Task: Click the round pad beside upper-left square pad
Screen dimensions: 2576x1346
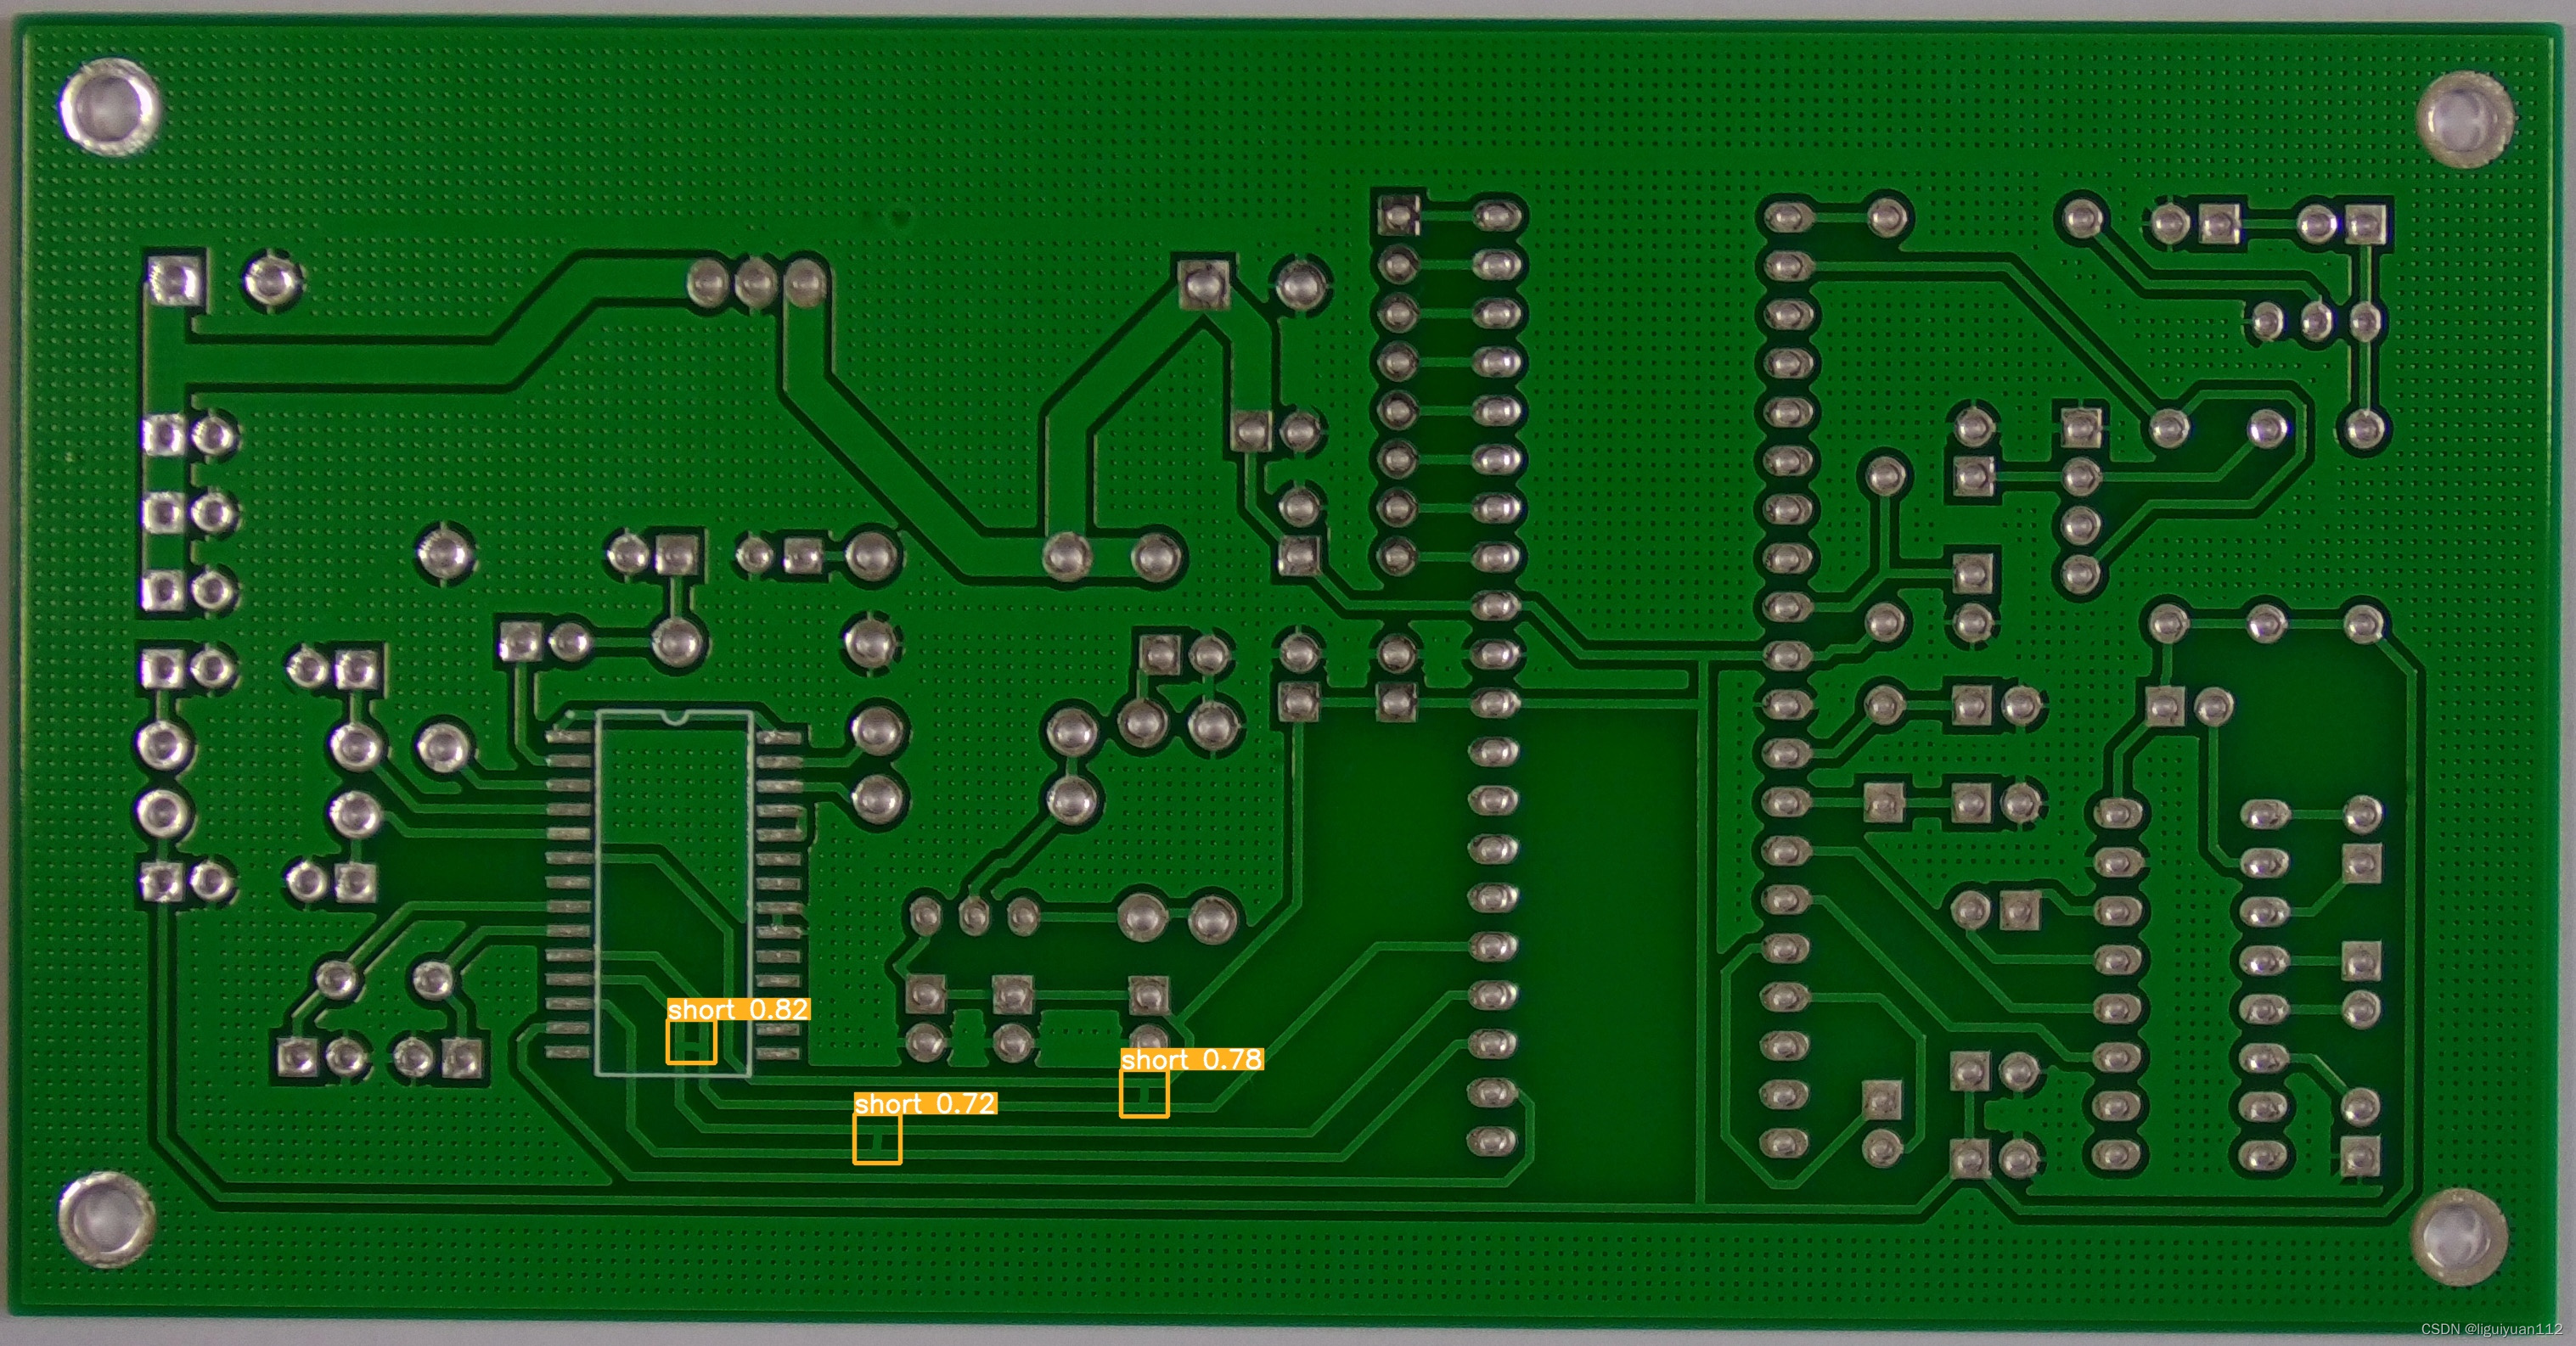Action: click(271, 280)
